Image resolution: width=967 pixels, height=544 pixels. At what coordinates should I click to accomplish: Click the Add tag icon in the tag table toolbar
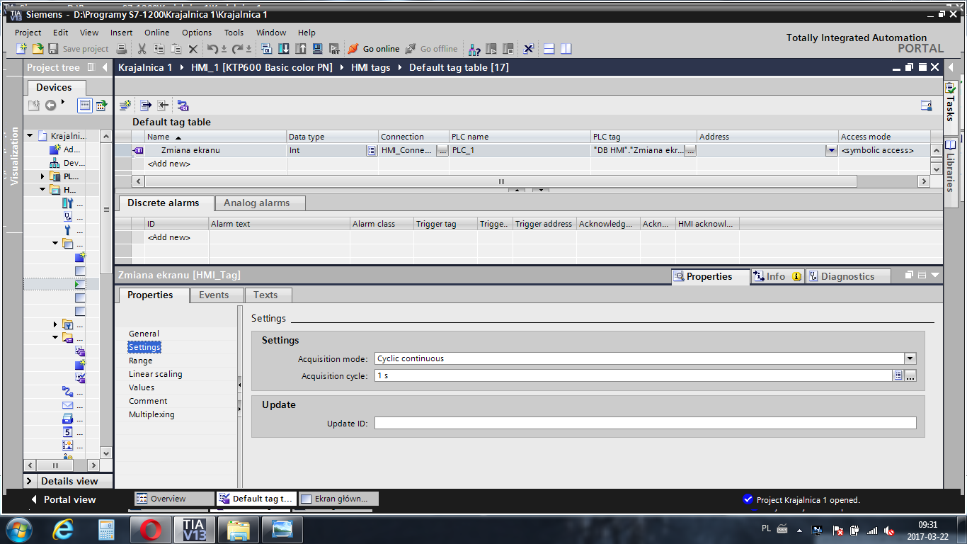click(x=125, y=106)
